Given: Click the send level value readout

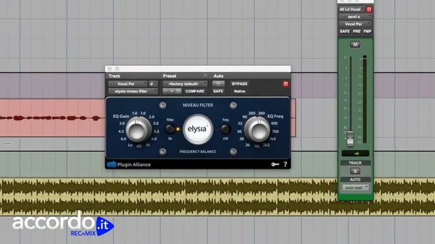Looking at the screenshot, I should [355, 153].
